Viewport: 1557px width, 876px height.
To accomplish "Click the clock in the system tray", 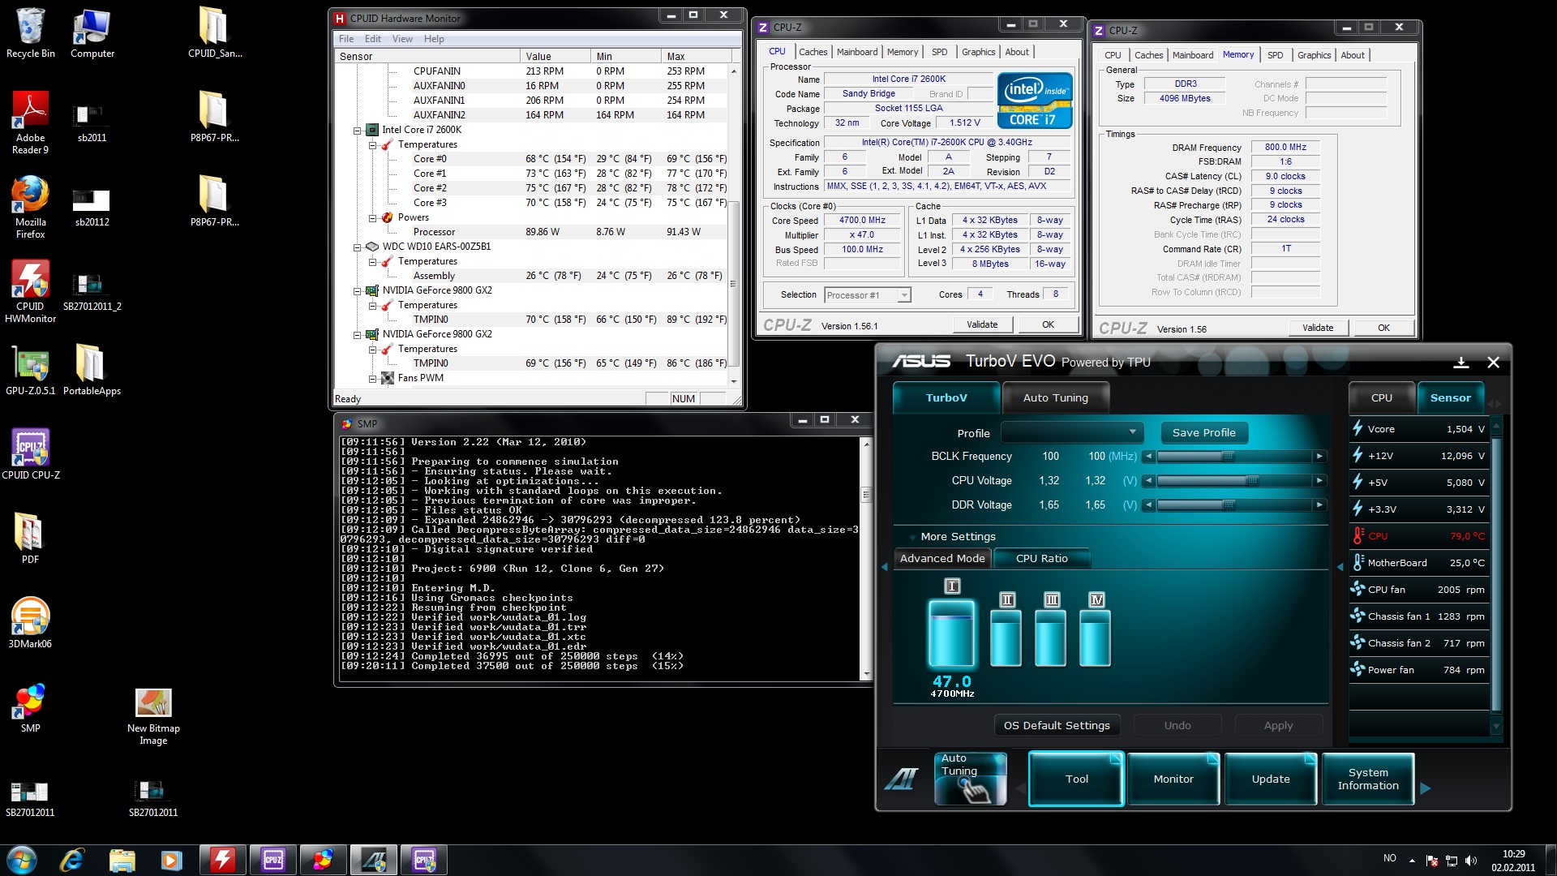I will 1513,861.
